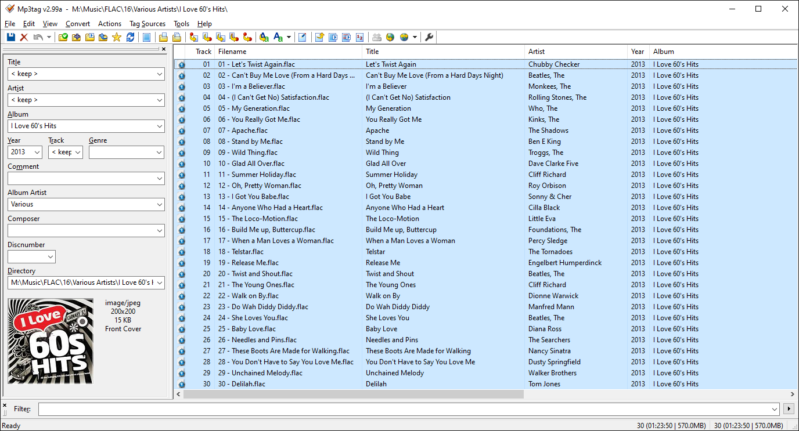799x431 pixels.
Task: Click the Tag to Tag converter icon
Action: [247, 37]
